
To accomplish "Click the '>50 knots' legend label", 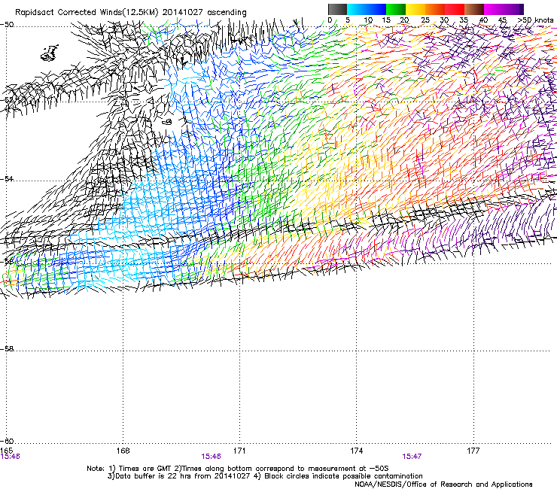I will [535, 20].
